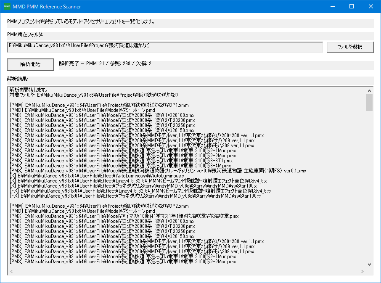Image resolution: width=381 pixels, height=283 pixels.
Task: Click the 2100形8-3T1.pmx line
Action: (121, 161)
